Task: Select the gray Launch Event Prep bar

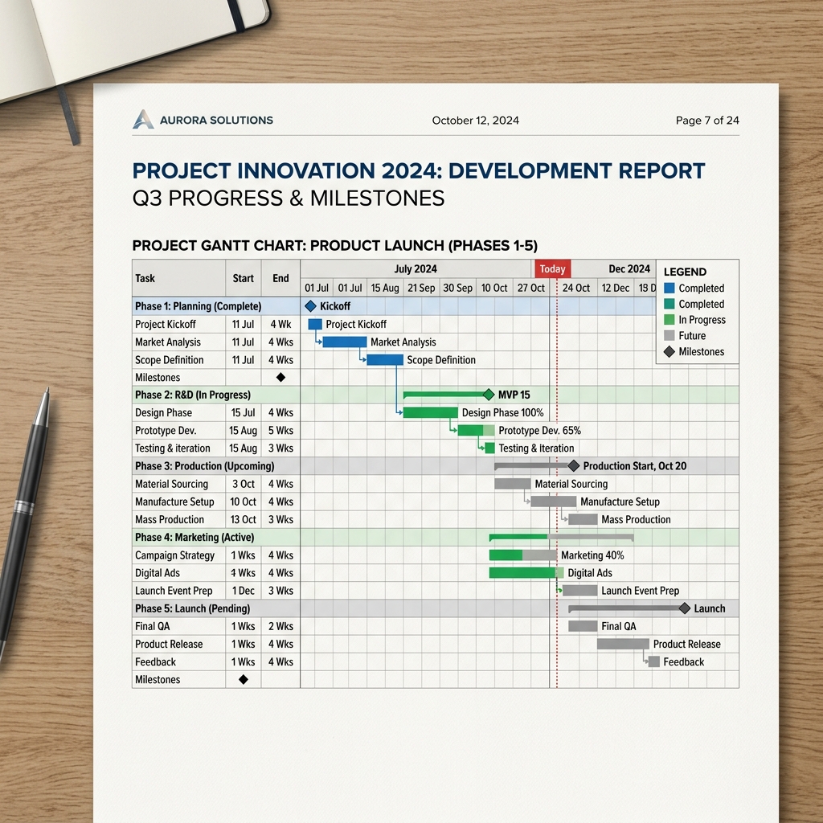Action: tap(580, 591)
